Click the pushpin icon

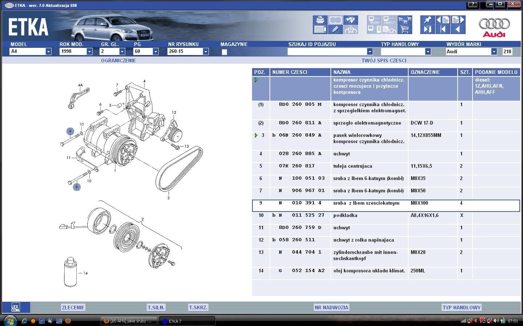point(427,20)
